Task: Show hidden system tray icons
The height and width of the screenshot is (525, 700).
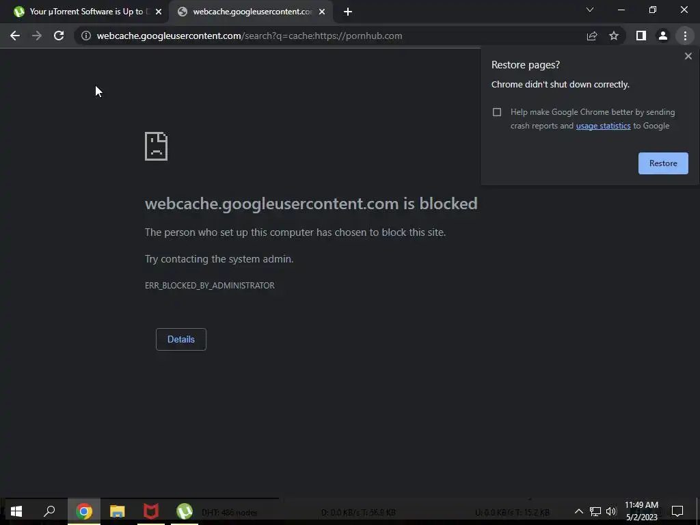Action: pos(578,511)
